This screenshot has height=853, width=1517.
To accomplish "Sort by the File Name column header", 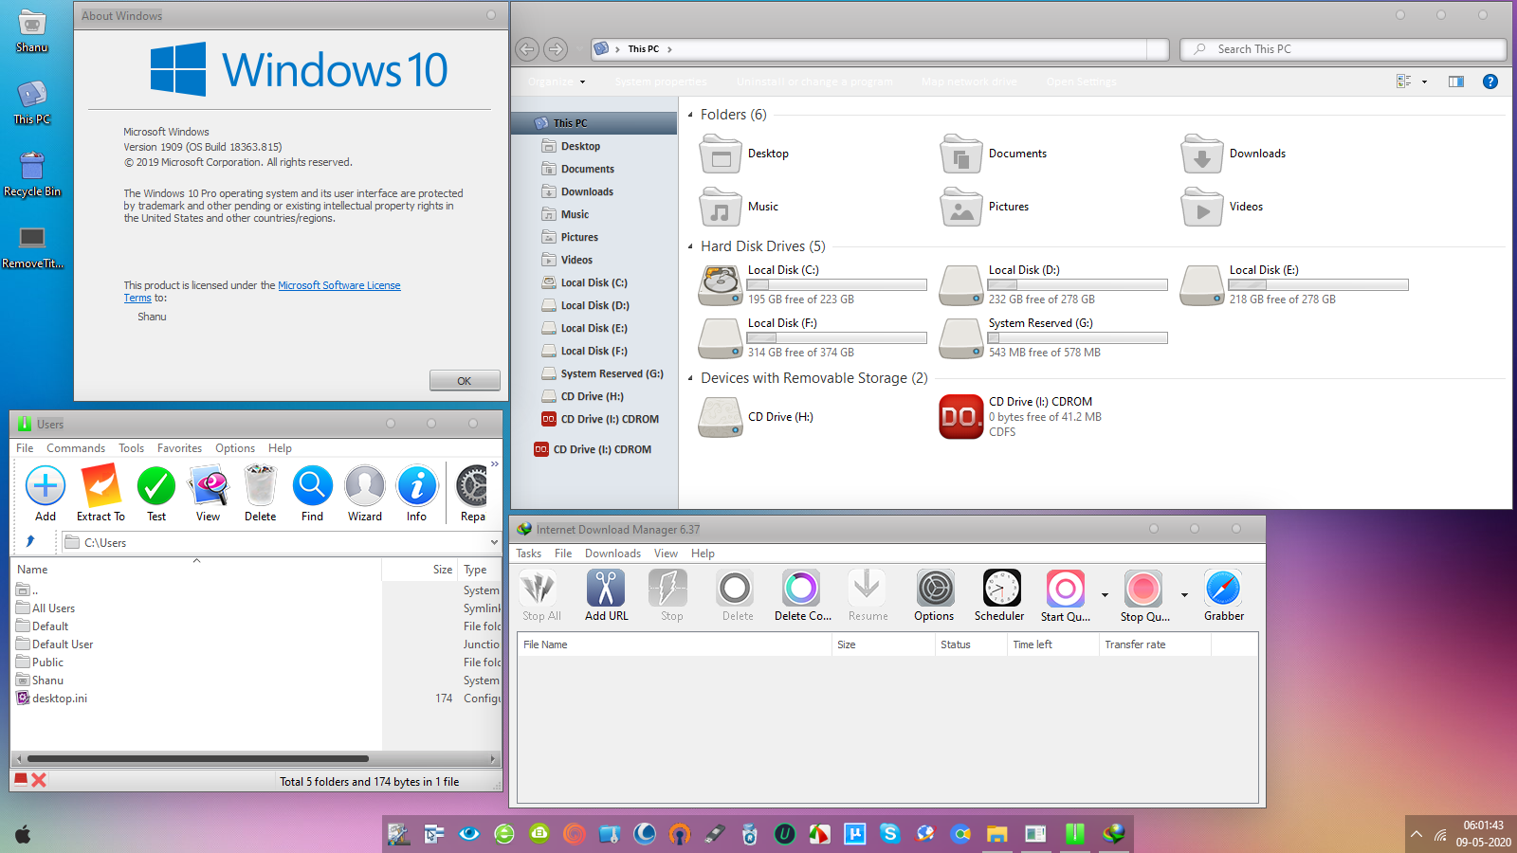I will (x=674, y=644).
